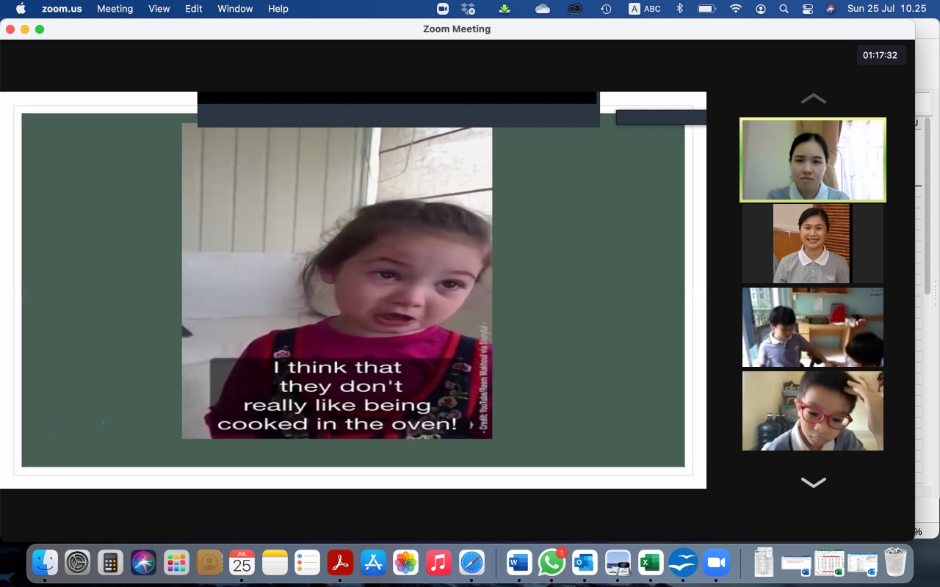
Task: Open Excel from the Dock
Action: point(651,563)
